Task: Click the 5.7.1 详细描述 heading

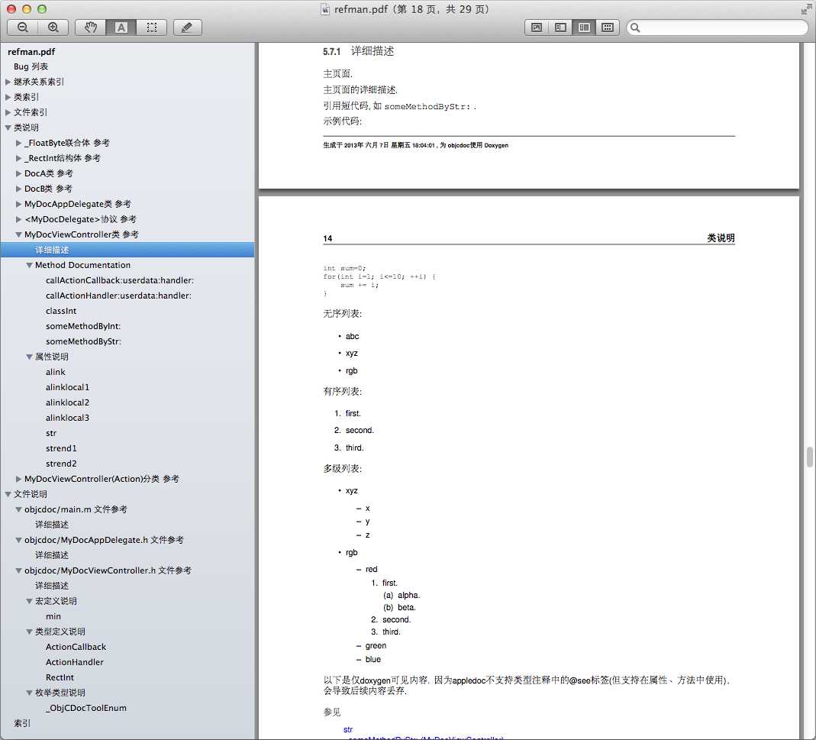Action: [359, 51]
